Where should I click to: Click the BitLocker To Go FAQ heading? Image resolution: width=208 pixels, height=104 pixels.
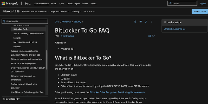82,30
